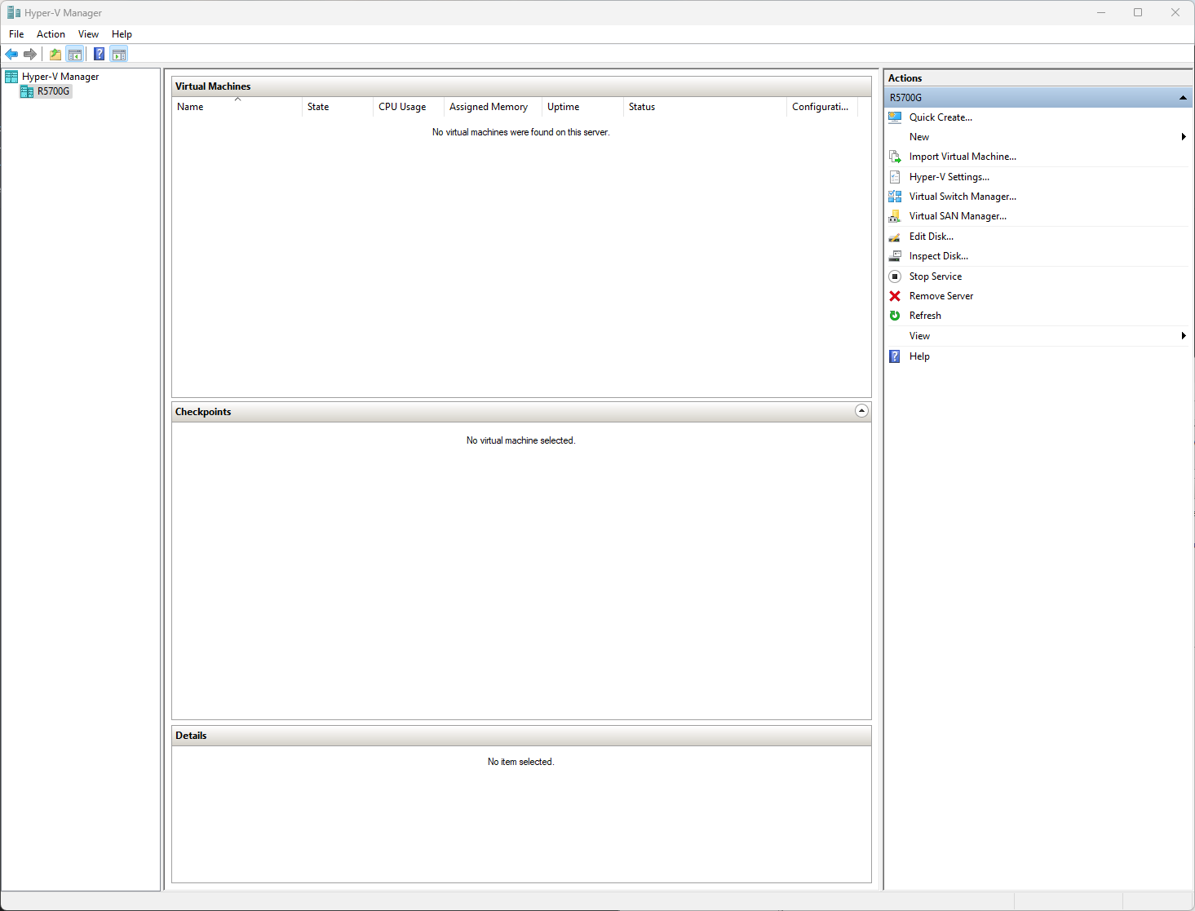
Task: Click the blue Help toolbar icon
Action: pos(99,55)
